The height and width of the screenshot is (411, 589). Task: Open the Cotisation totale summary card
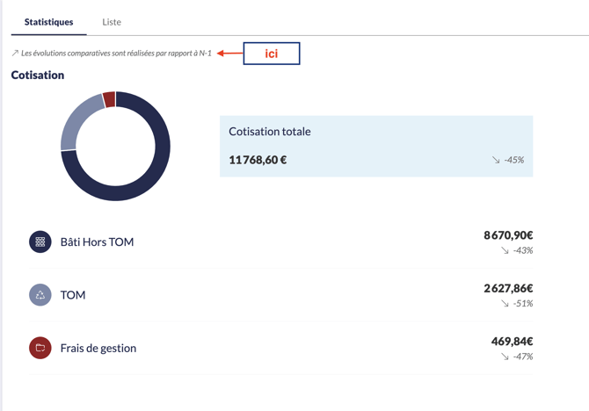click(x=375, y=146)
